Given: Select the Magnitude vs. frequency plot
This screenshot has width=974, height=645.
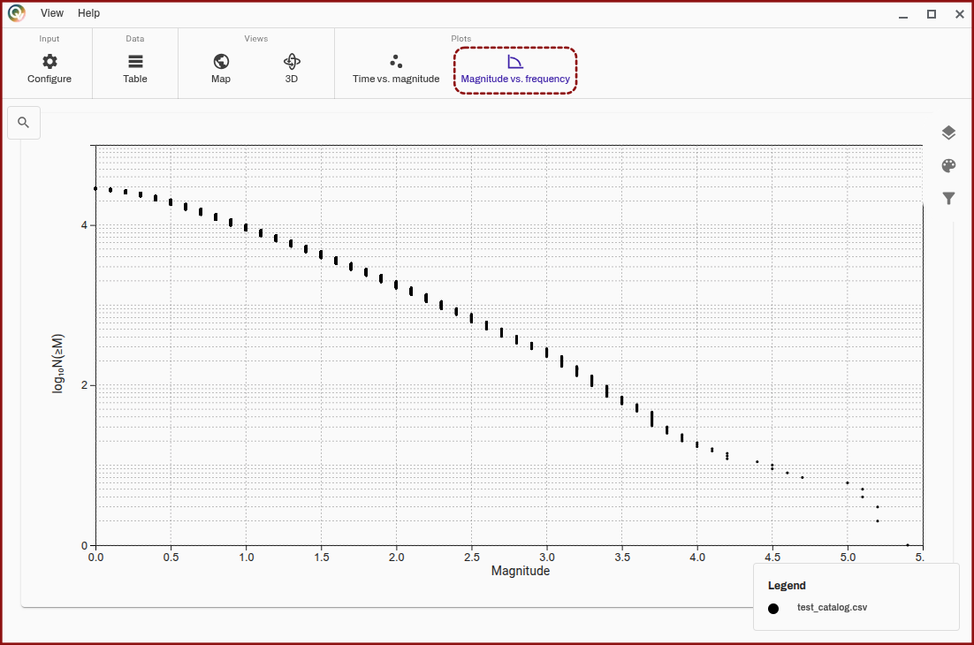Looking at the screenshot, I should (x=515, y=70).
